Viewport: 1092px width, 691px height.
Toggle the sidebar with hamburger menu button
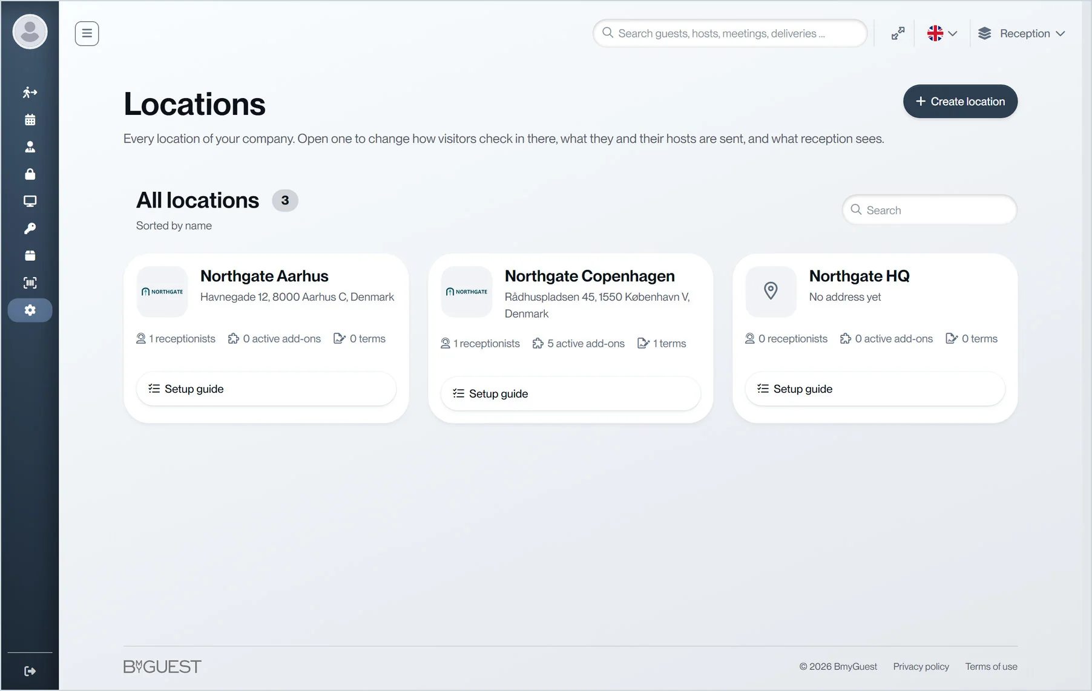point(87,33)
